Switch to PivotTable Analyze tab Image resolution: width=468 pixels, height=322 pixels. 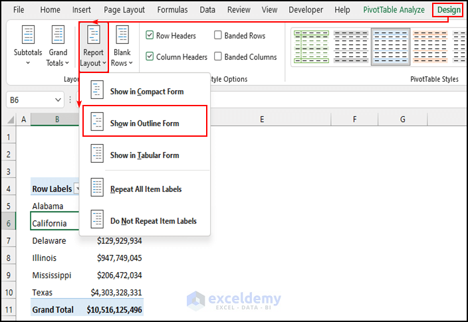tap(394, 10)
